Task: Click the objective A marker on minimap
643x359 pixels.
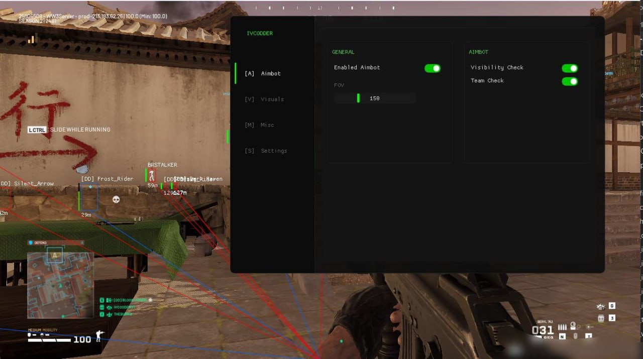Action: pos(55,255)
